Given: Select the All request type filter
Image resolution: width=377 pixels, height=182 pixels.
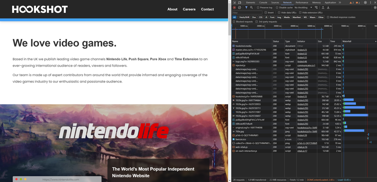Looking at the screenshot, I should 235,17.
